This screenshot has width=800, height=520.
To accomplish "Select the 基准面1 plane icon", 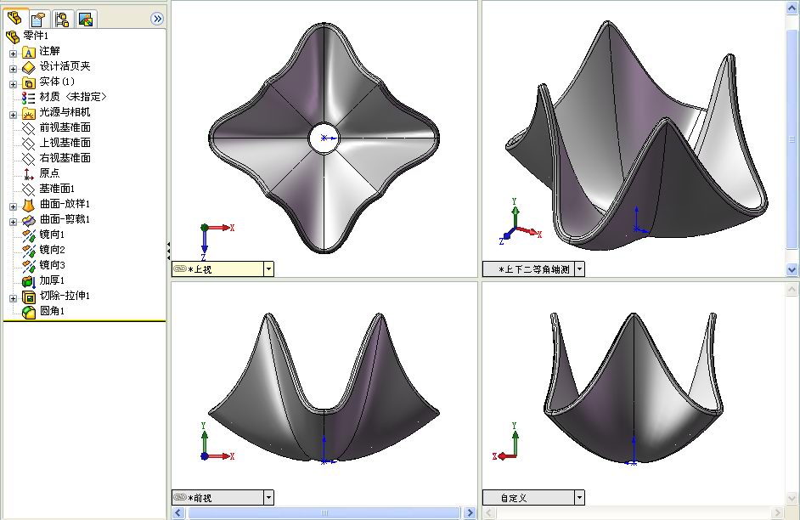I will (x=29, y=189).
